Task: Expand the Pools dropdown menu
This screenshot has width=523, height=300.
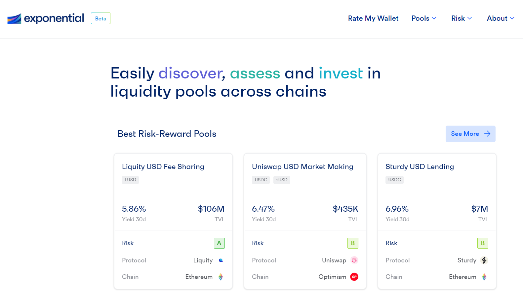Action: point(424,18)
